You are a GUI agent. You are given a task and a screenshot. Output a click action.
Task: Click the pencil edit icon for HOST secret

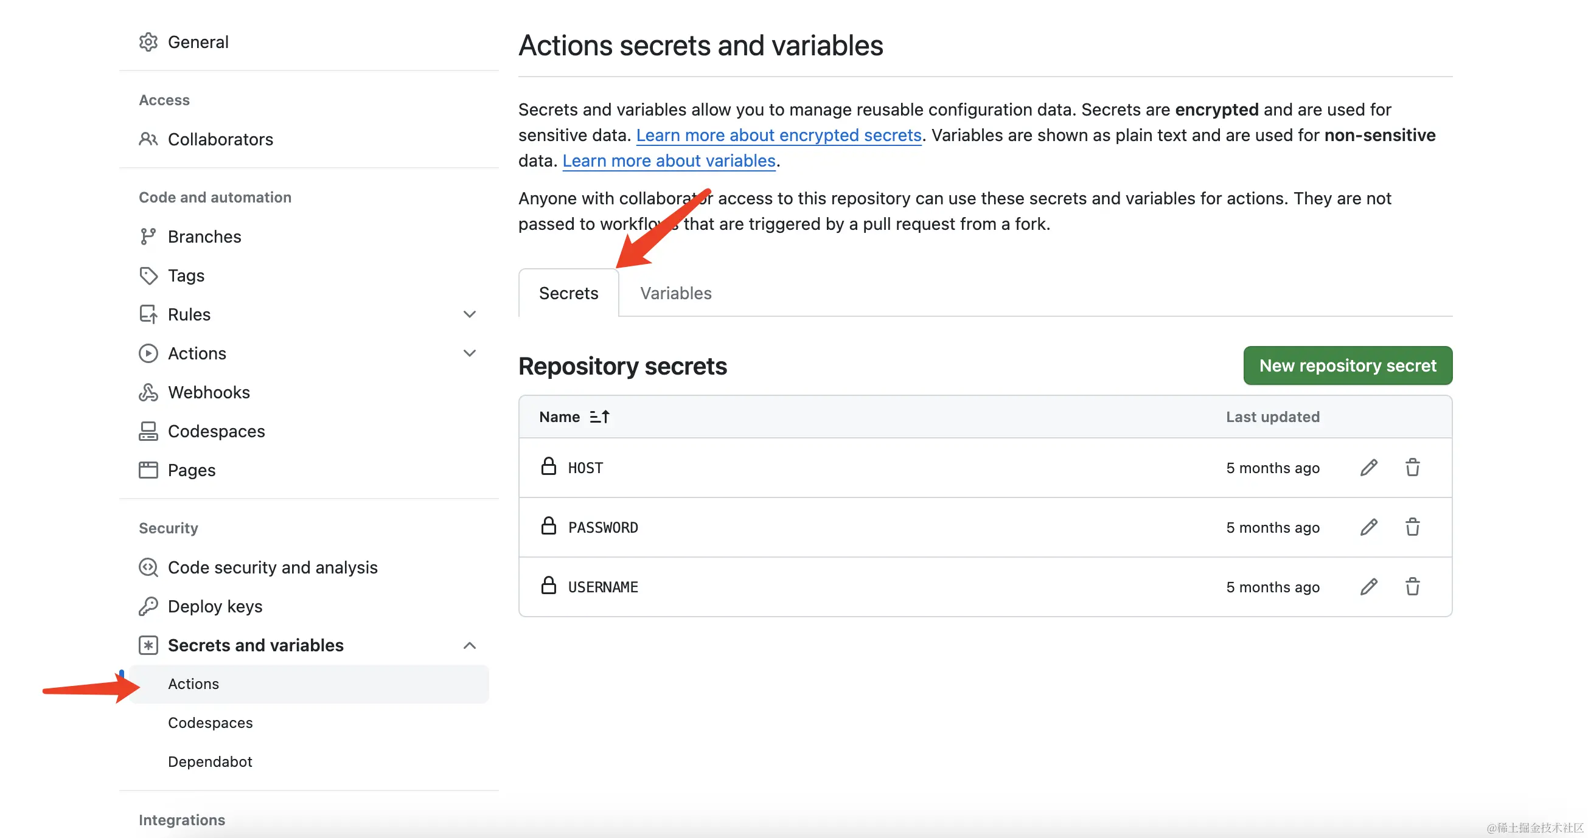1368,468
